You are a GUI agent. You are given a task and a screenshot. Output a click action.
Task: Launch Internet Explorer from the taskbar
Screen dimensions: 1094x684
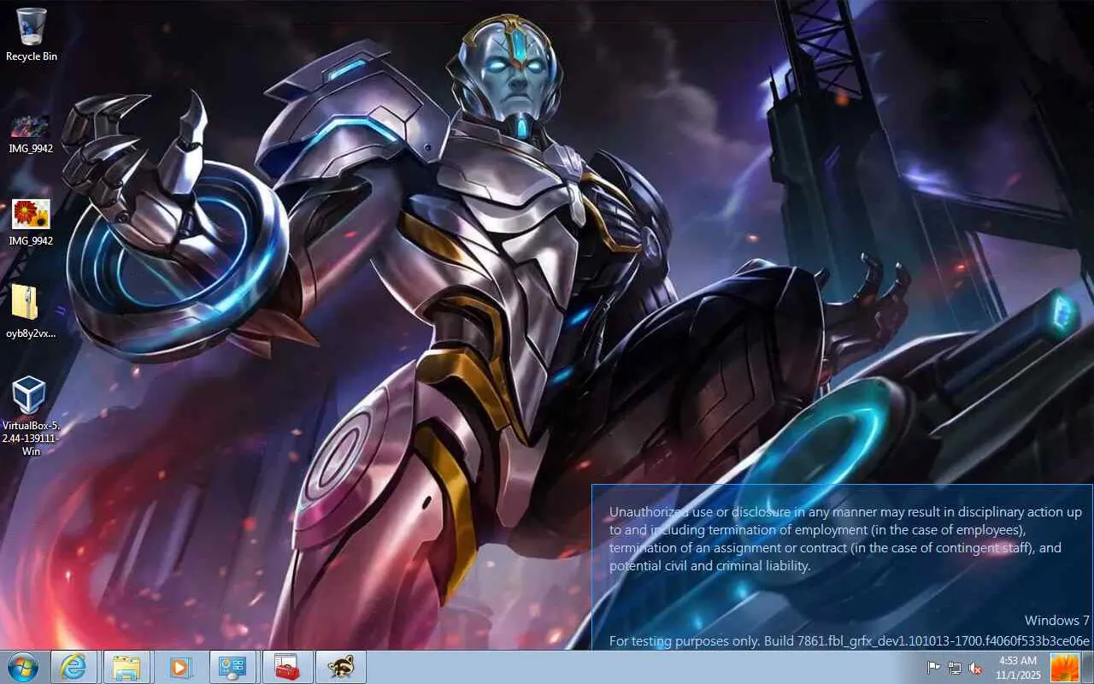pos(74,667)
